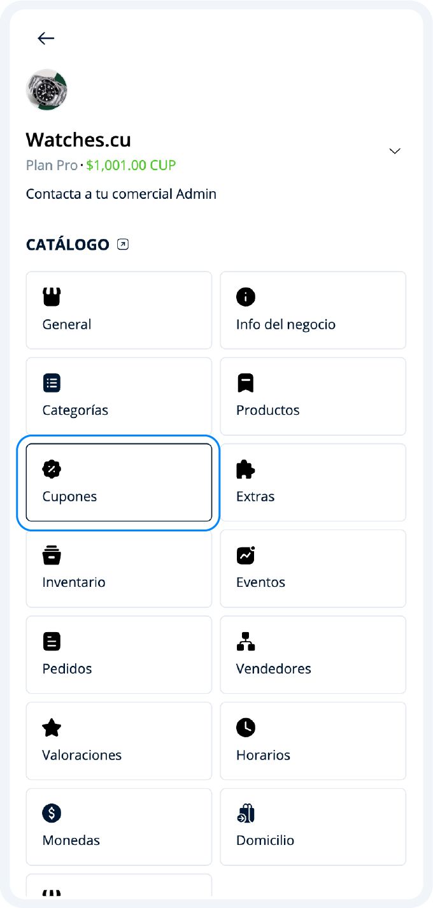Viewport: 433px width, 908px height.
Task: Open the CATÁLOGO external link icon
Action: 122,244
